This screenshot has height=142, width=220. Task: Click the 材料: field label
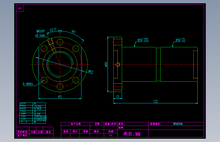121,128
